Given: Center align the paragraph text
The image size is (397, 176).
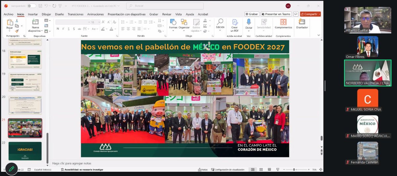Looking at the screenshot, I should click(129, 29).
